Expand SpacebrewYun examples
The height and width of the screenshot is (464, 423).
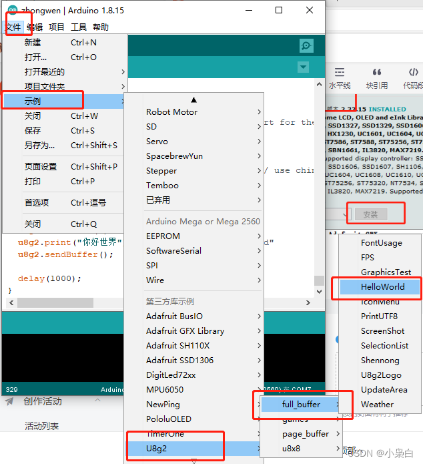click(193, 156)
